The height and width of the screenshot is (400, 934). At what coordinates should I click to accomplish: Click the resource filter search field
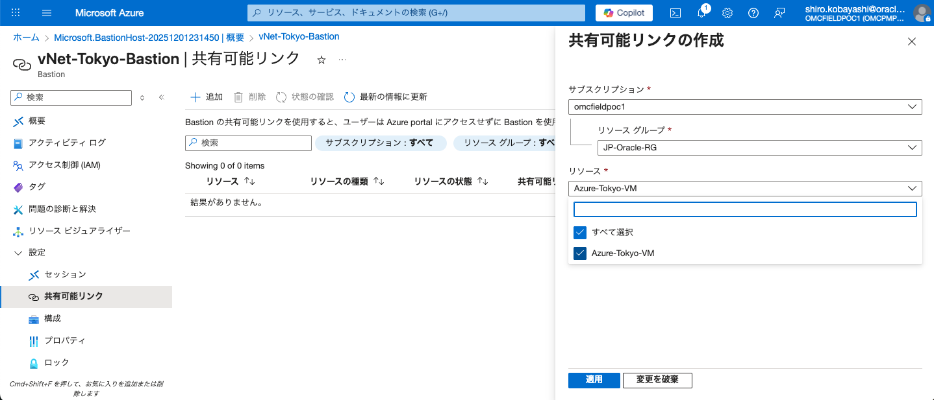point(247,143)
